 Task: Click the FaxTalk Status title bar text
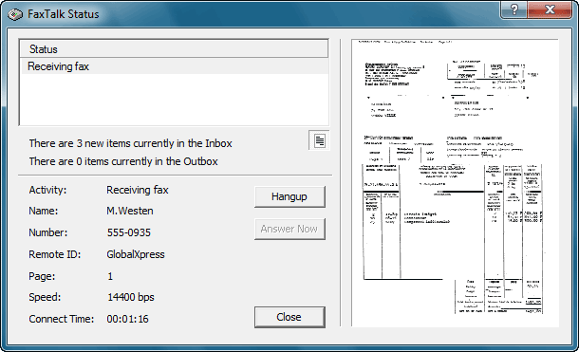[64, 14]
